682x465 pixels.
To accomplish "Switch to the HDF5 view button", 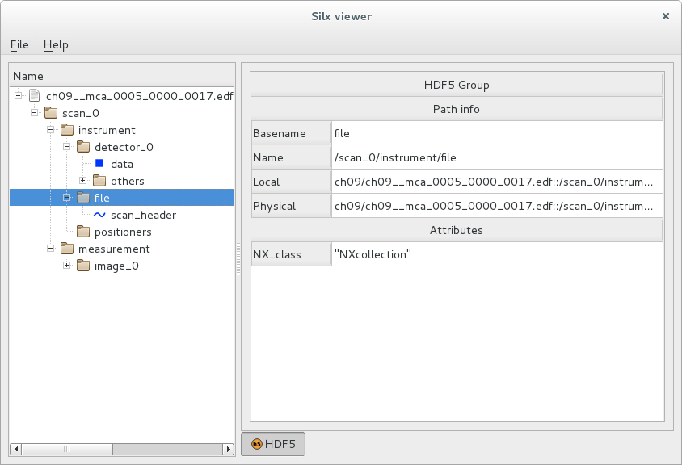I will point(273,444).
